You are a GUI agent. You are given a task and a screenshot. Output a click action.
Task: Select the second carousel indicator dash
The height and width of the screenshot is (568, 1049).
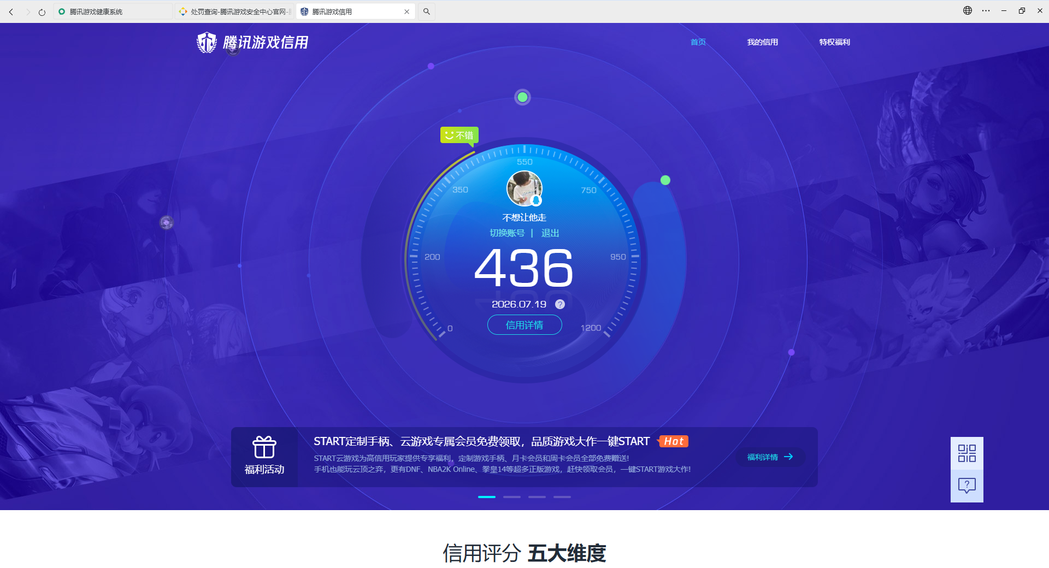(x=512, y=497)
